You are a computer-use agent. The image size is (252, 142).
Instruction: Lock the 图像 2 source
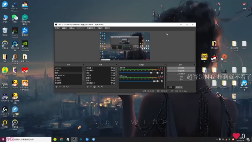pos(114,80)
